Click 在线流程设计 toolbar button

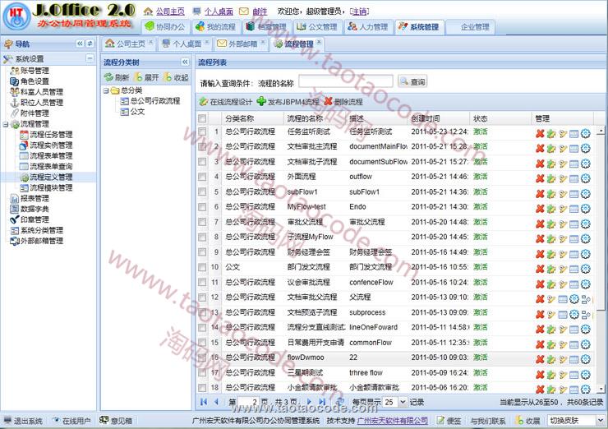(225, 102)
